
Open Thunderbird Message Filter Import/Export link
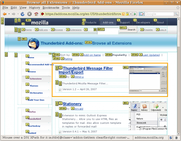tap(86, 70)
